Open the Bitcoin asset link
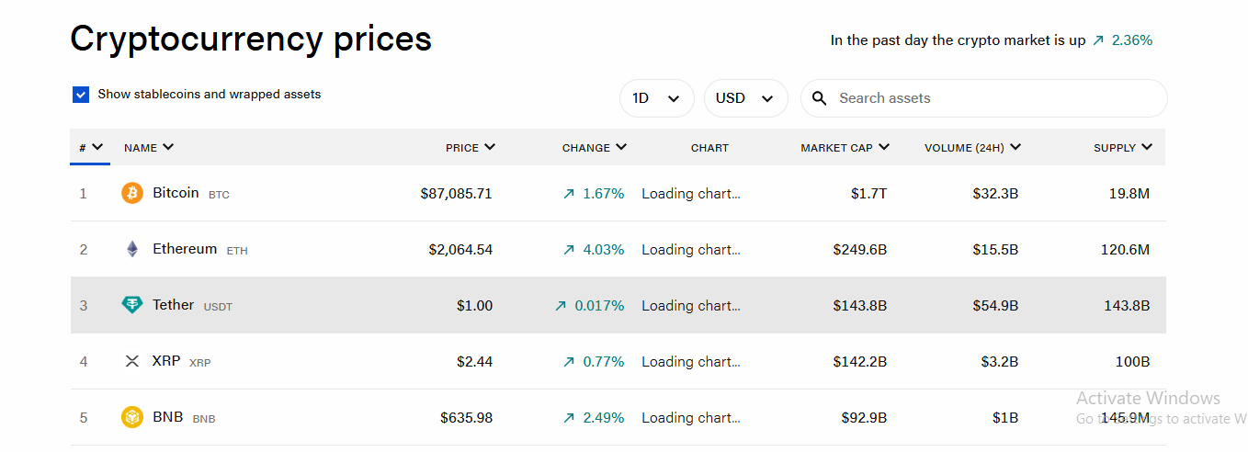The width and height of the screenshot is (1248, 452). coord(176,193)
